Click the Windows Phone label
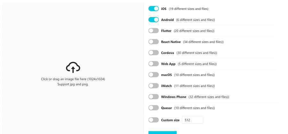 173,97
